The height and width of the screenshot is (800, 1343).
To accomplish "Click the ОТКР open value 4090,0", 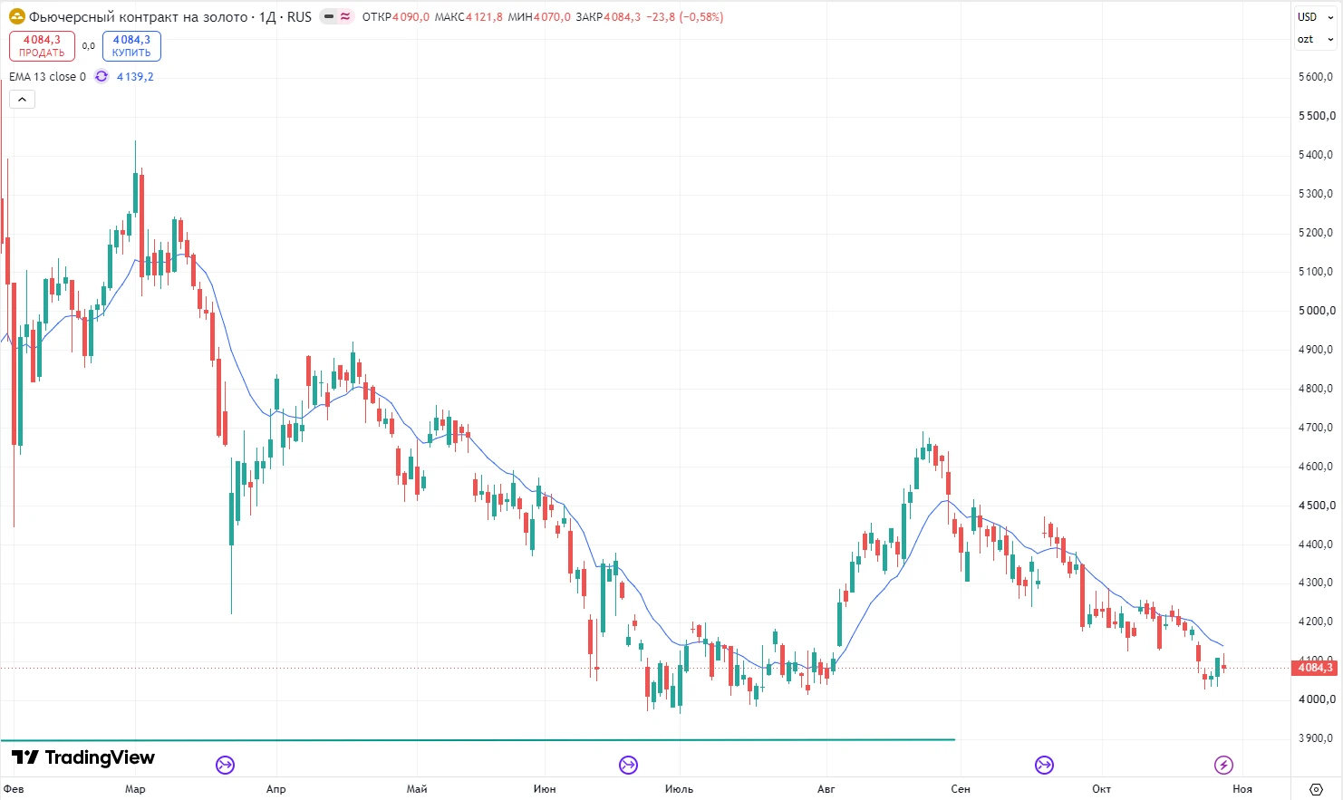I will point(411,16).
